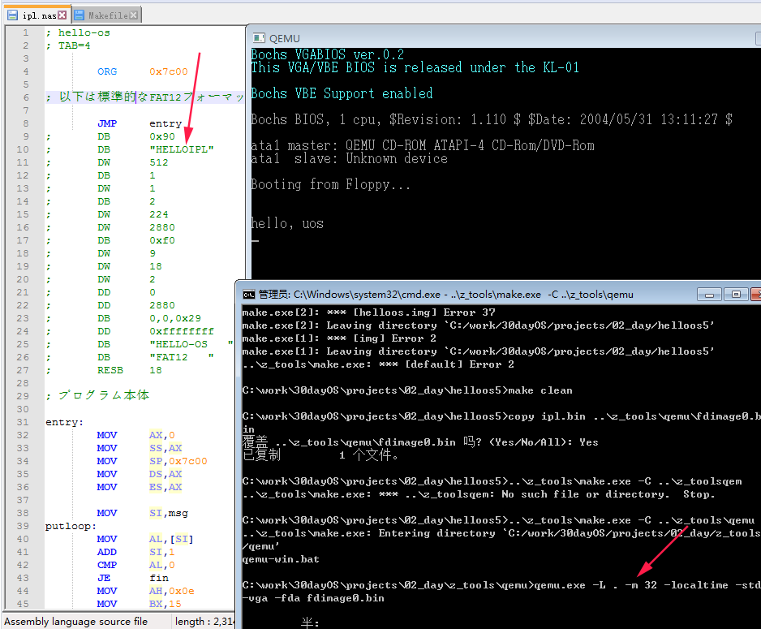This screenshot has width=761, height=629.
Task: Click 'make clean' command in cmd window
Action: pyautogui.click(x=540, y=390)
